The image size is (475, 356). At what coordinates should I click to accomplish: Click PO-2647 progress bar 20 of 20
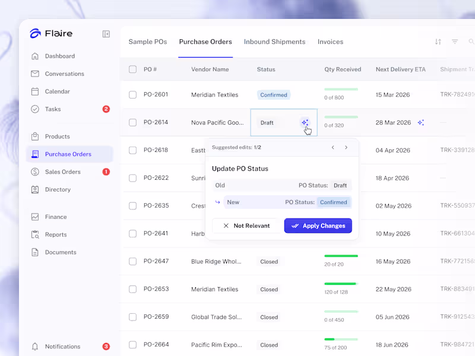click(341, 256)
